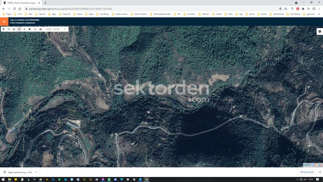The height and width of the screenshot is (182, 323).
Task: Open the Yab.E.Portal bookmarks folder
Action: pos(277,14)
